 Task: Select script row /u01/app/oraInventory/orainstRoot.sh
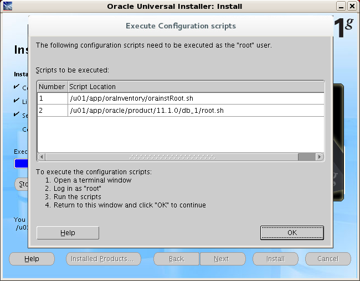[x=181, y=98]
